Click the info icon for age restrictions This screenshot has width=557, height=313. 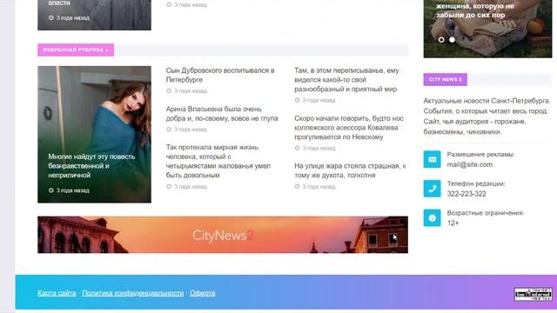(432, 218)
